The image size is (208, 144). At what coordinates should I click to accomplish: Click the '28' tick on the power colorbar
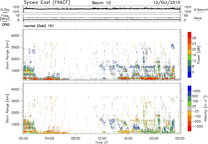pos(194,38)
